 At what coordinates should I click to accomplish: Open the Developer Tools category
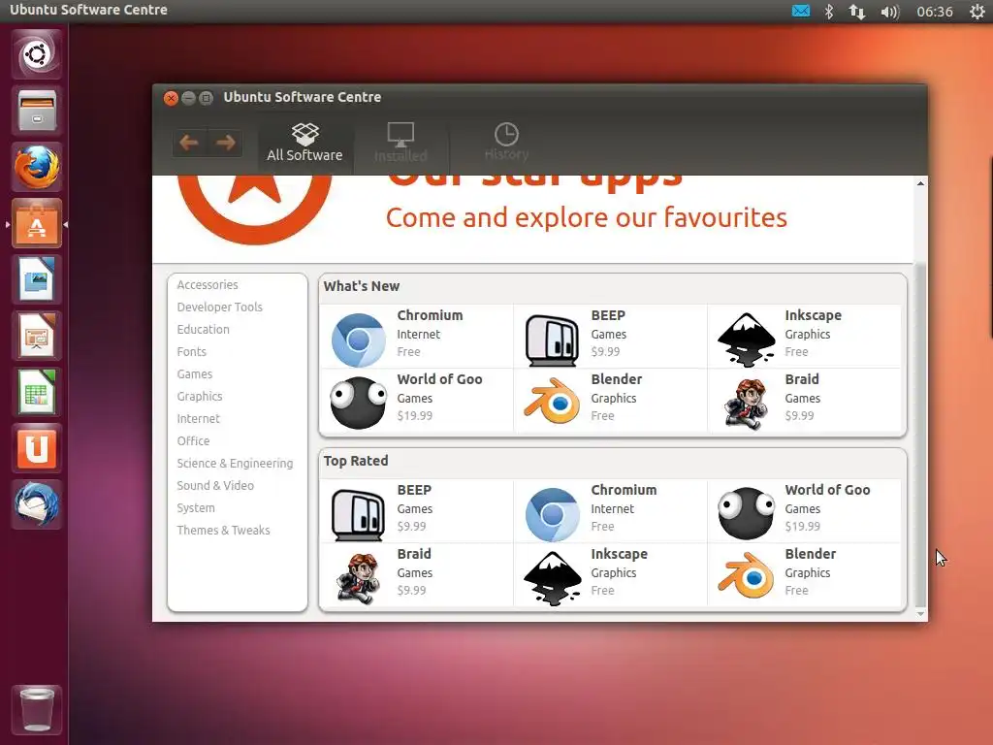pyautogui.click(x=219, y=308)
